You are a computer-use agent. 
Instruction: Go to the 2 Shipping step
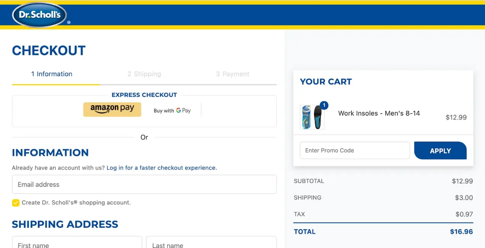pos(144,74)
